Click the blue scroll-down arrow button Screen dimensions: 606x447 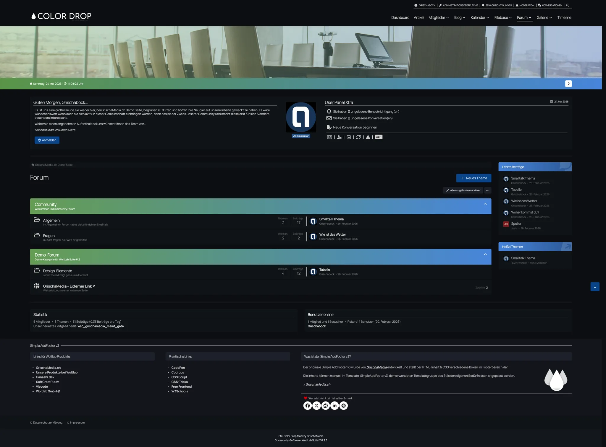pos(595,287)
